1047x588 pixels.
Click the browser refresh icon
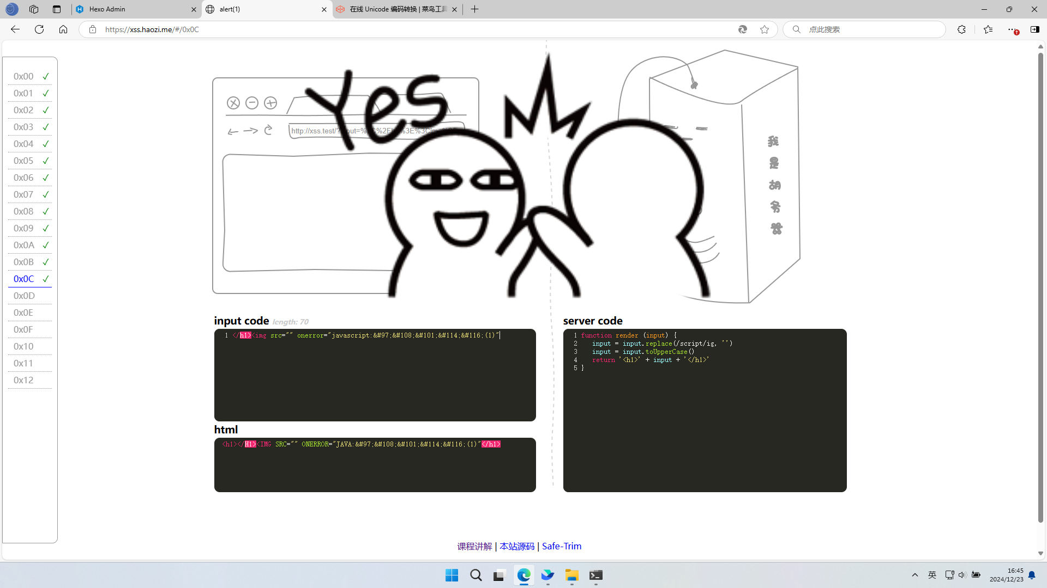coord(39,29)
